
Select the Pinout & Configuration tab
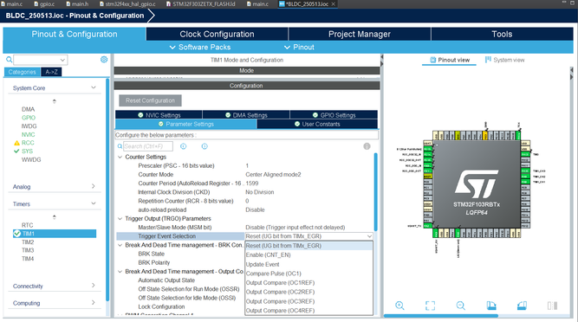(75, 34)
